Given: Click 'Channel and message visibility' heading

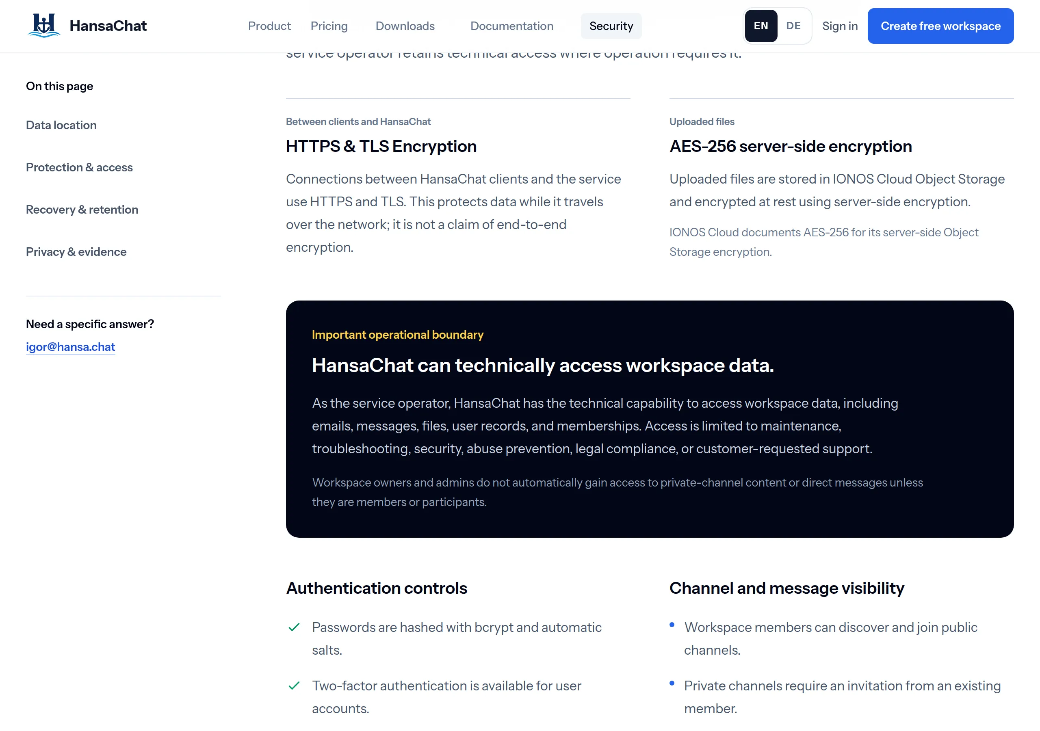Looking at the screenshot, I should pos(786,588).
